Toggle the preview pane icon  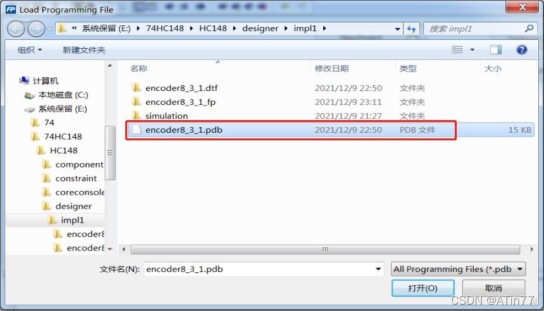(496, 50)
